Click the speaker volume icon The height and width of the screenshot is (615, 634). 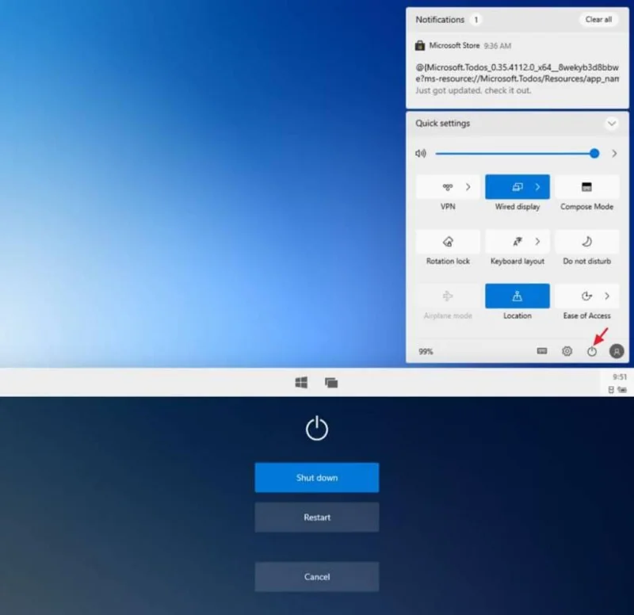point(421,153)
